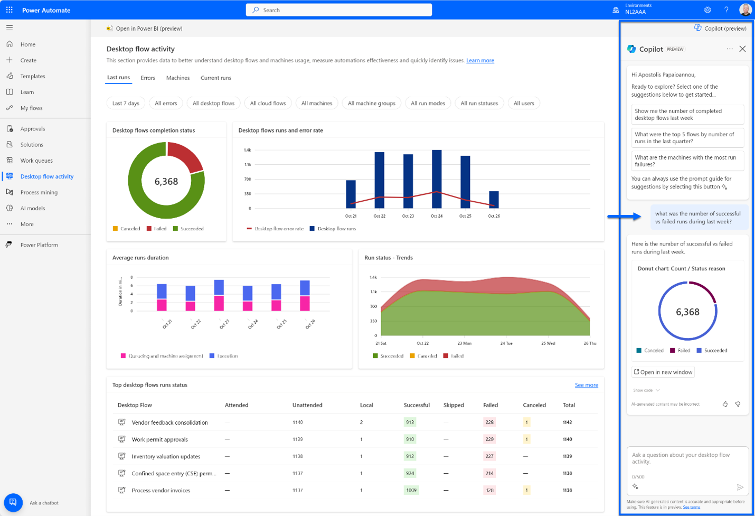Open the Last 7 days filter
The image size is (755, 516).
pos(125,103)
